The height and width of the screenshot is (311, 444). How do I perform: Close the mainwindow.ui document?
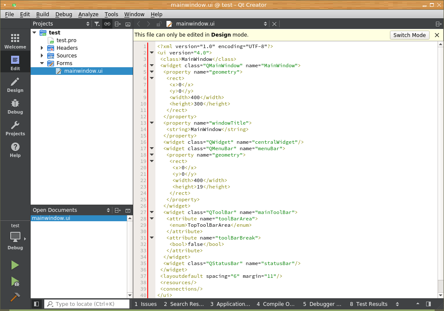click(x=274, y=24)
